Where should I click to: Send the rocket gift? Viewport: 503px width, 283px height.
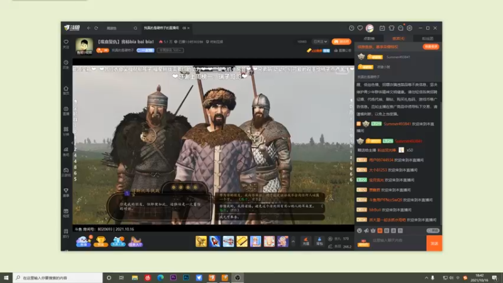(214, 241)
